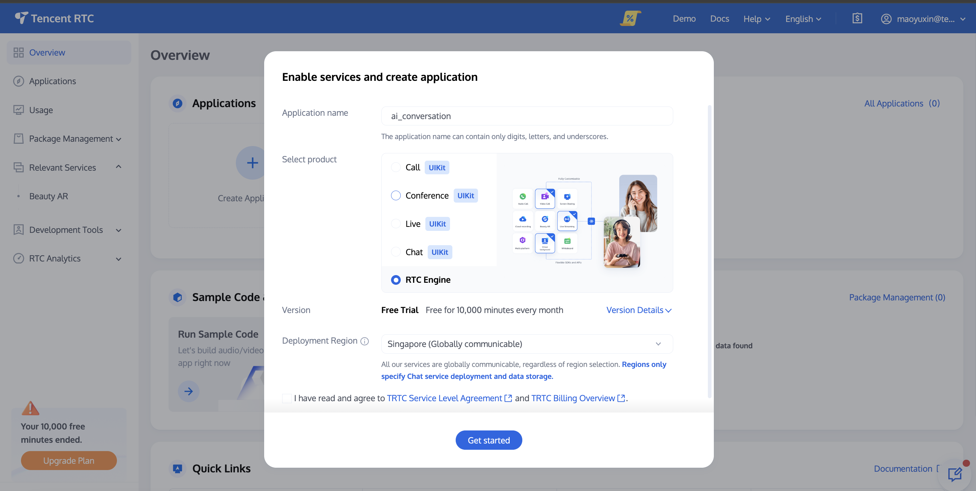
Task: Click the Development Tools icon in sidebar
Action: point(19,230)
